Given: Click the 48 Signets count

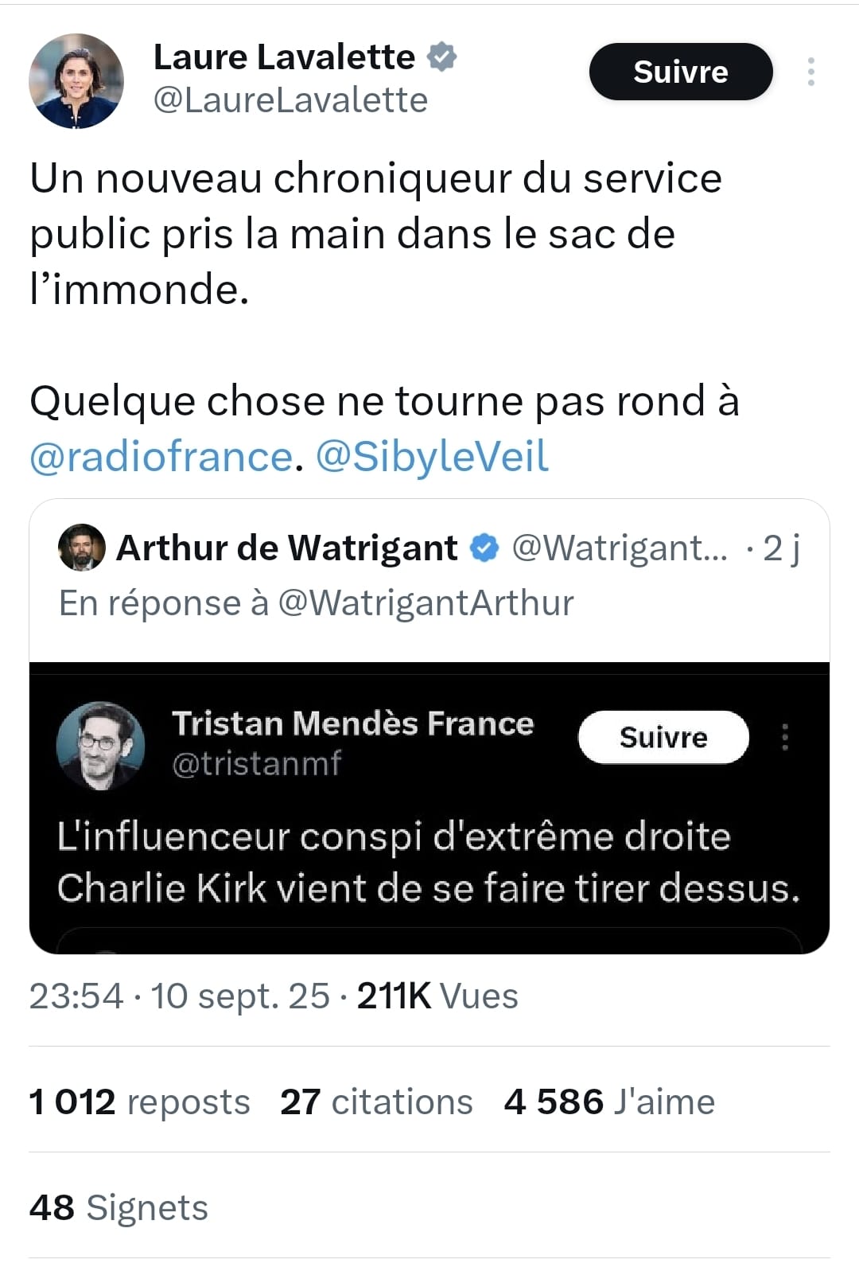Looking at the screenshot, I should [119, 1207].
